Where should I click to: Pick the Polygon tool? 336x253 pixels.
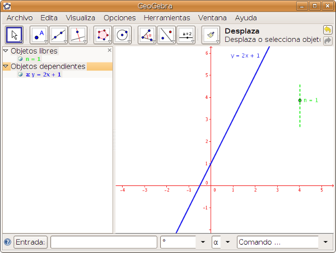click(x=103, y=35)
